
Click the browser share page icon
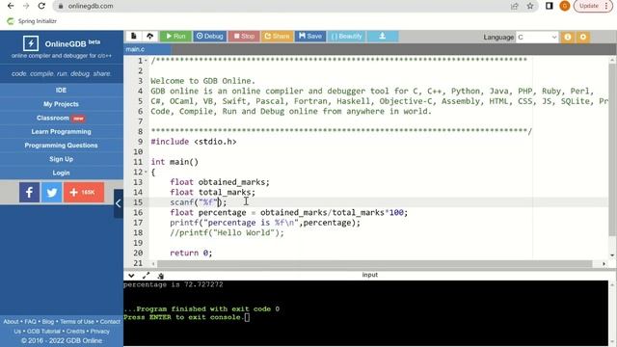pyautogui.click(x=515, y=6)
